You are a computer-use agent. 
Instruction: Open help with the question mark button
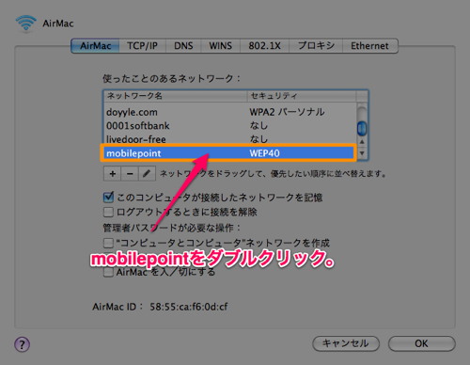coord(22,344)
